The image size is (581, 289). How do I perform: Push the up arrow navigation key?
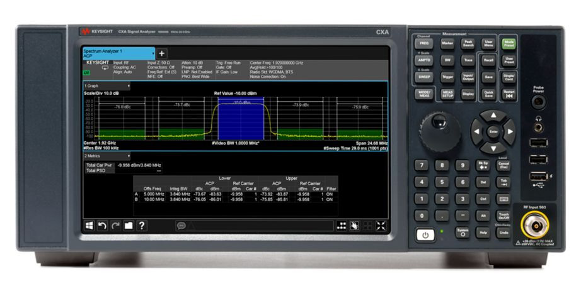coord(493,116)
